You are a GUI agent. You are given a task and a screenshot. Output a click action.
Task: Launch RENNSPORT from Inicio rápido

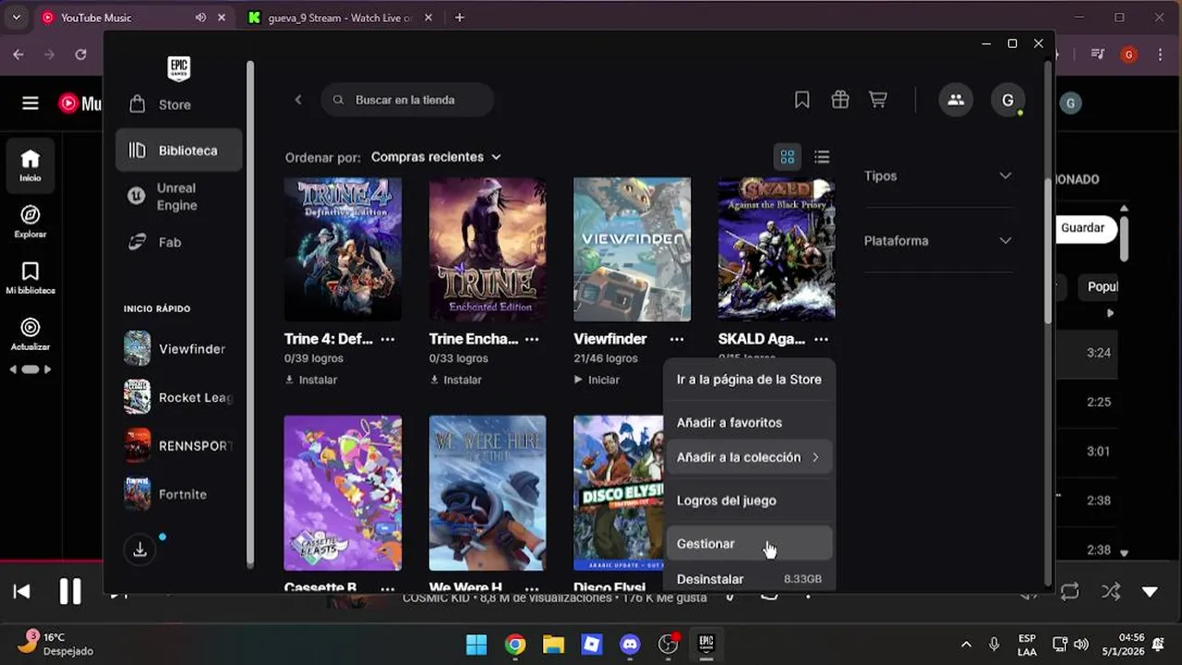point(176,445)
